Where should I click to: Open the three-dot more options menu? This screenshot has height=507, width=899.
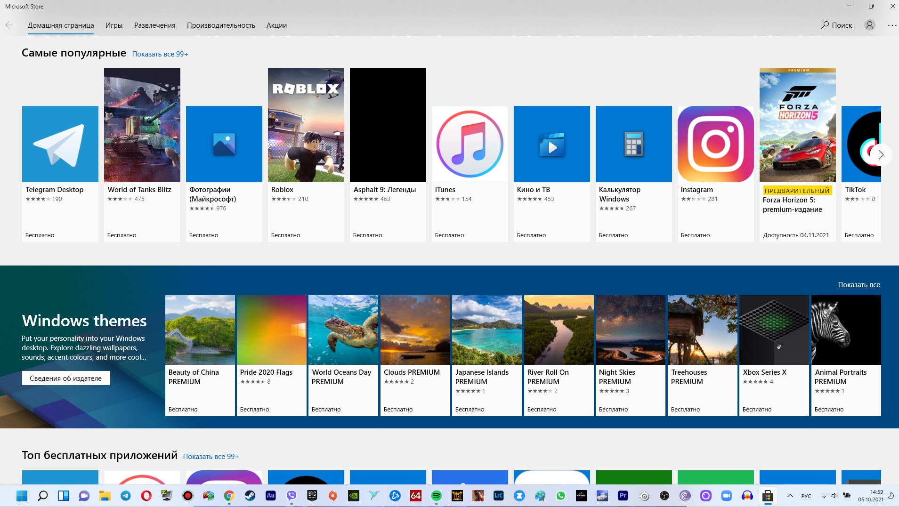pyautogui.click(x=892, y=25)
